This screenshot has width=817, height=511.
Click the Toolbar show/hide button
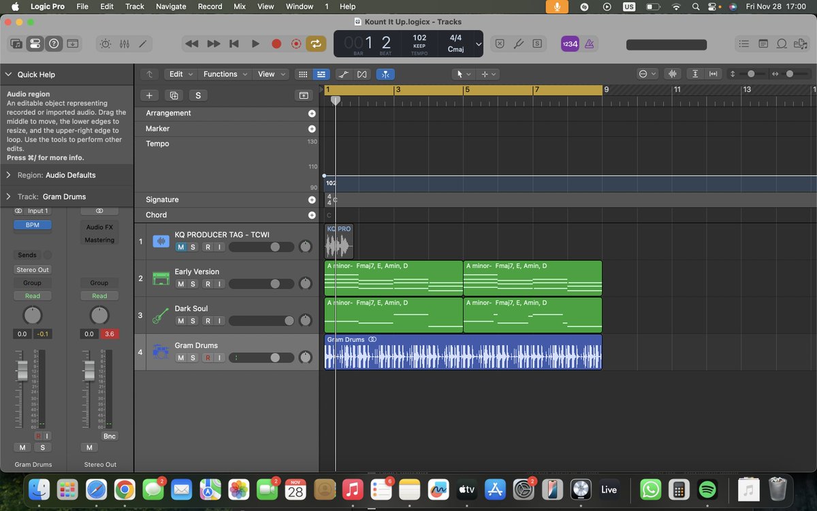click(x=73, y=44)
